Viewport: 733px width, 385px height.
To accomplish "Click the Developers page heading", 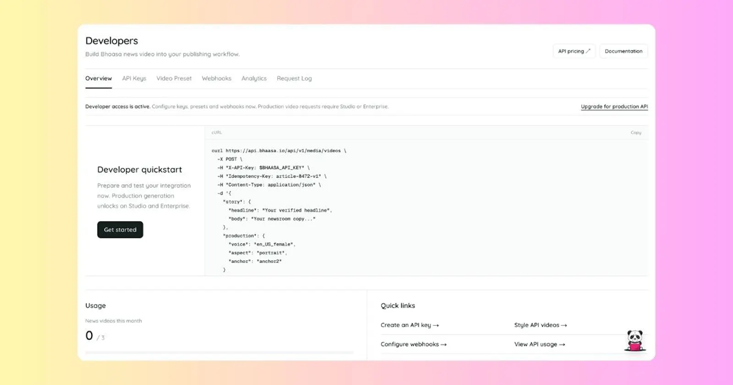I will point(112,41).
